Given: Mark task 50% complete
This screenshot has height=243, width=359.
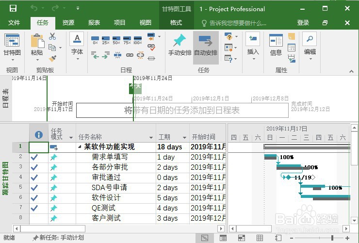Looking at the screenshot, I should coord(116,40).
